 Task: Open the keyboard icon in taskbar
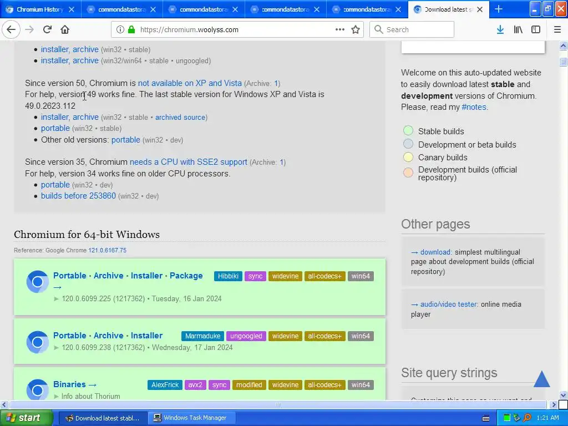point(486,418)
